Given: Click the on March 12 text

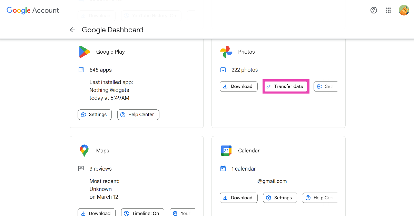Looking at the screenshot, I should (104, 197).
